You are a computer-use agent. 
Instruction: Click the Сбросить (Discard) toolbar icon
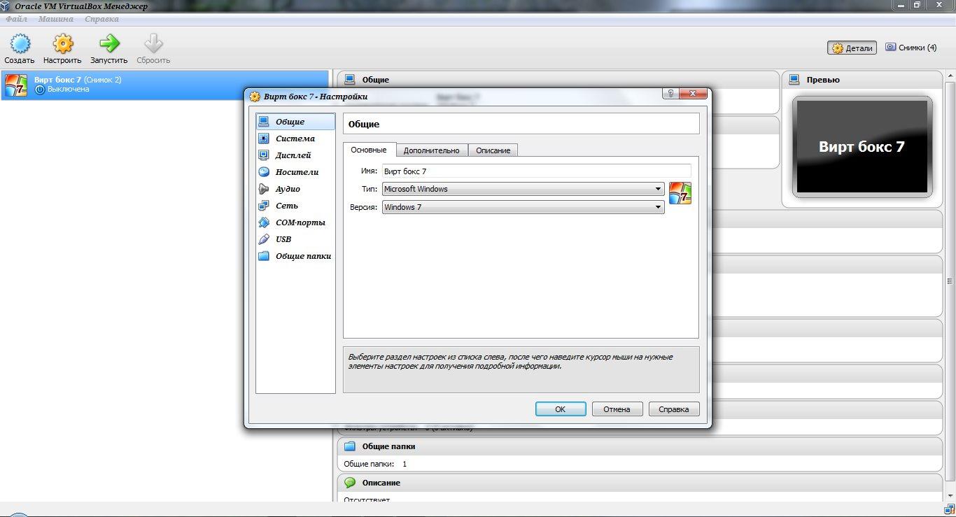click(153, 44)
